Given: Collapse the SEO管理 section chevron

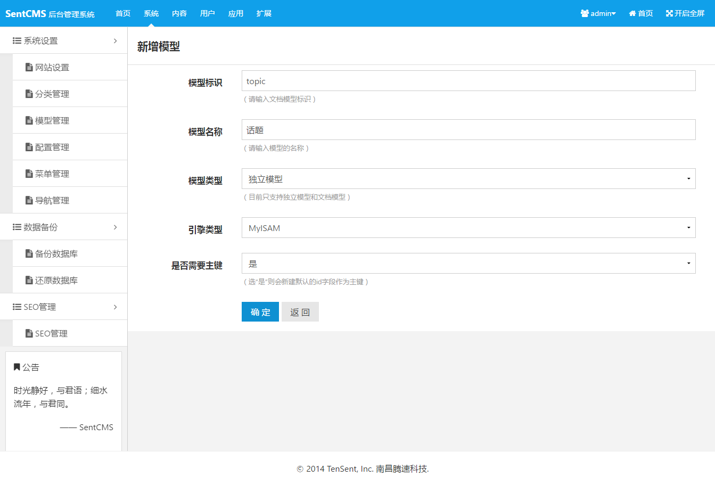Looking at the screenshot, I should (x=116, y=307).
